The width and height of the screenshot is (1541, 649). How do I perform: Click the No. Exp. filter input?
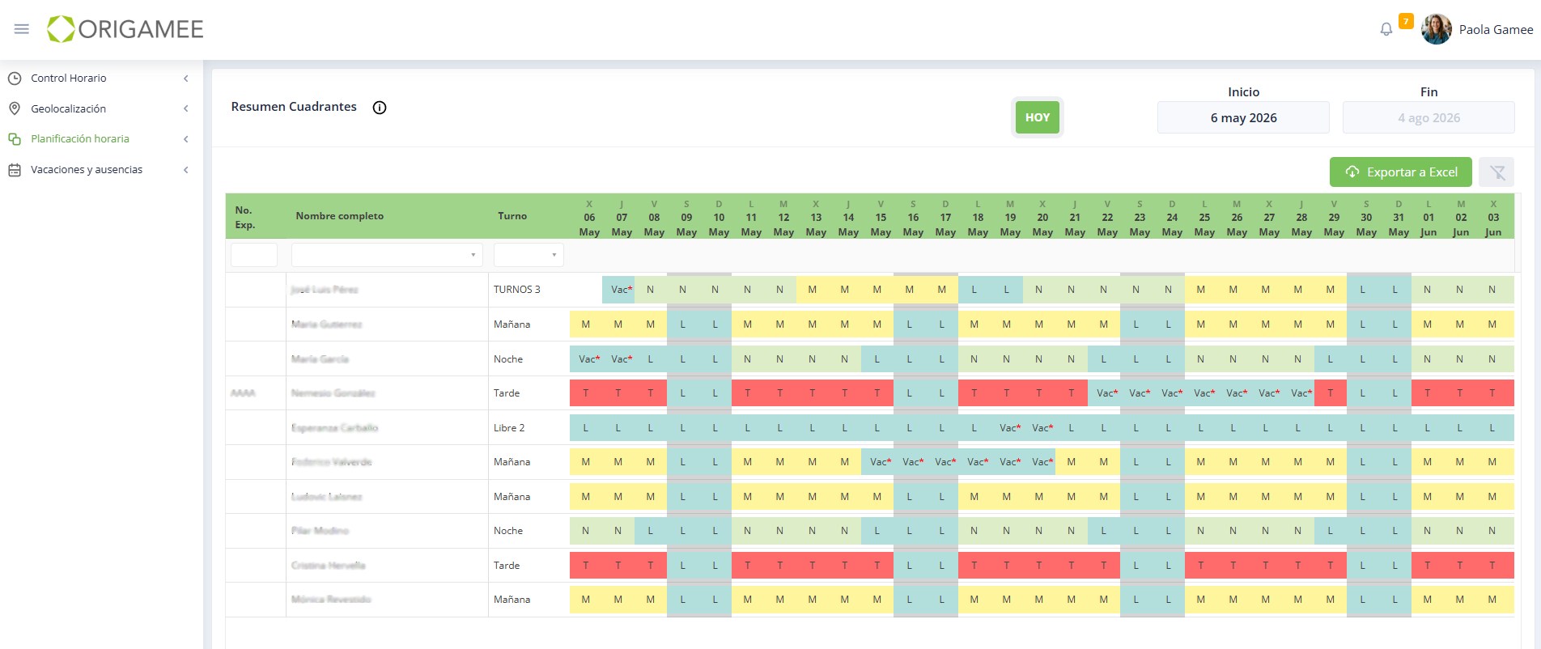(254, 255)
